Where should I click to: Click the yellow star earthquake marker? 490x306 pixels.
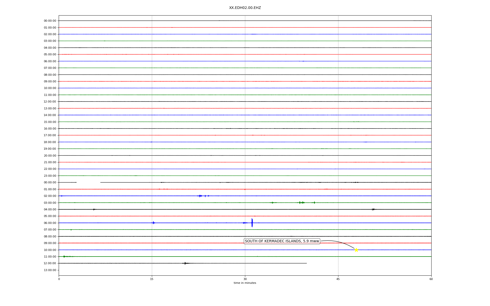tap(356, 250)
